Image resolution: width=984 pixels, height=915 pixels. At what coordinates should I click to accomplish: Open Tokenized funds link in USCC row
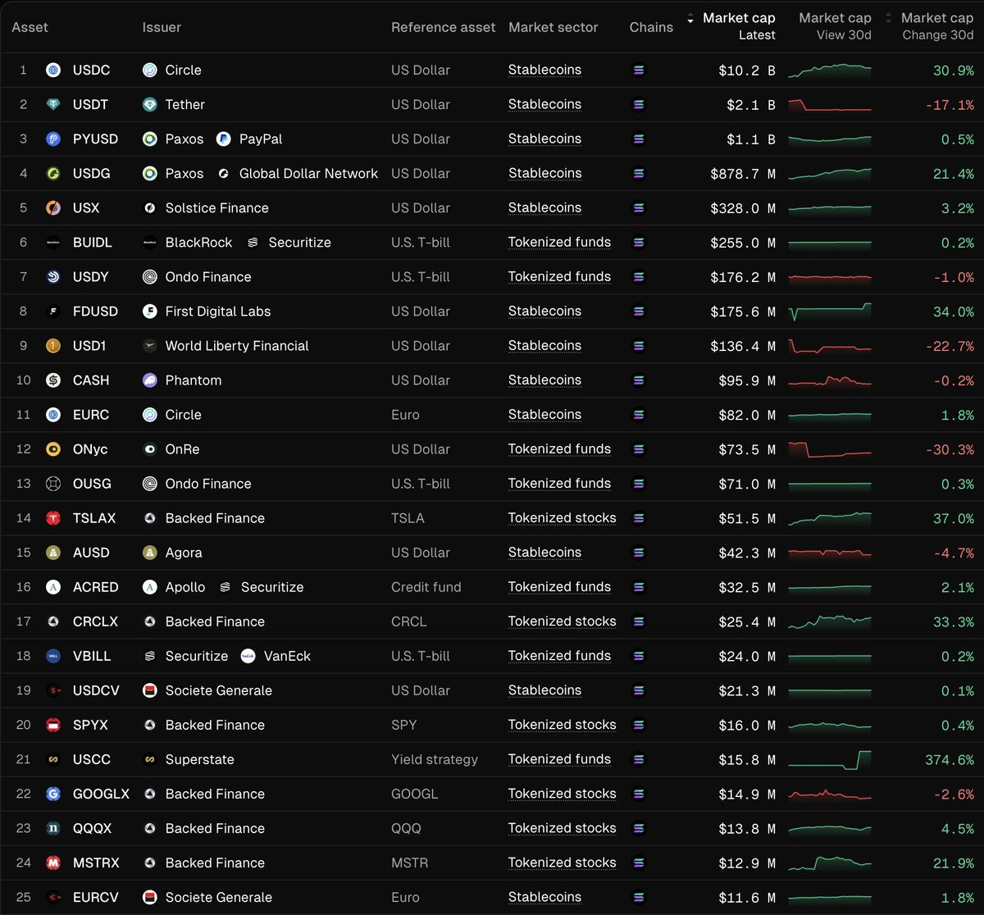click(x=559, y=759)
